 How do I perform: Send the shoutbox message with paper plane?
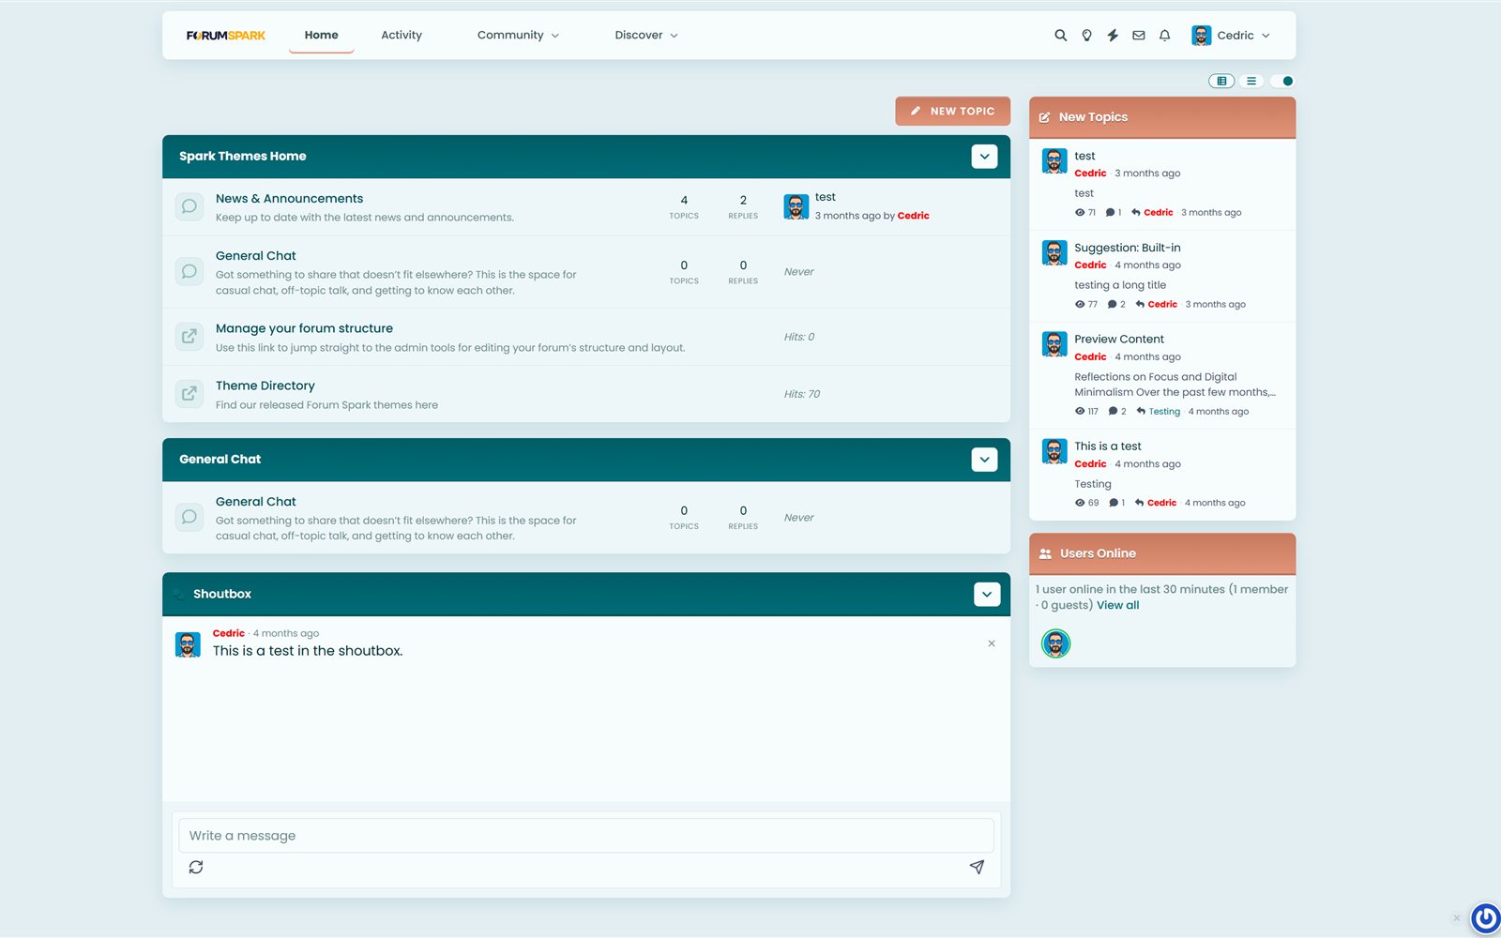click(977, 868)
